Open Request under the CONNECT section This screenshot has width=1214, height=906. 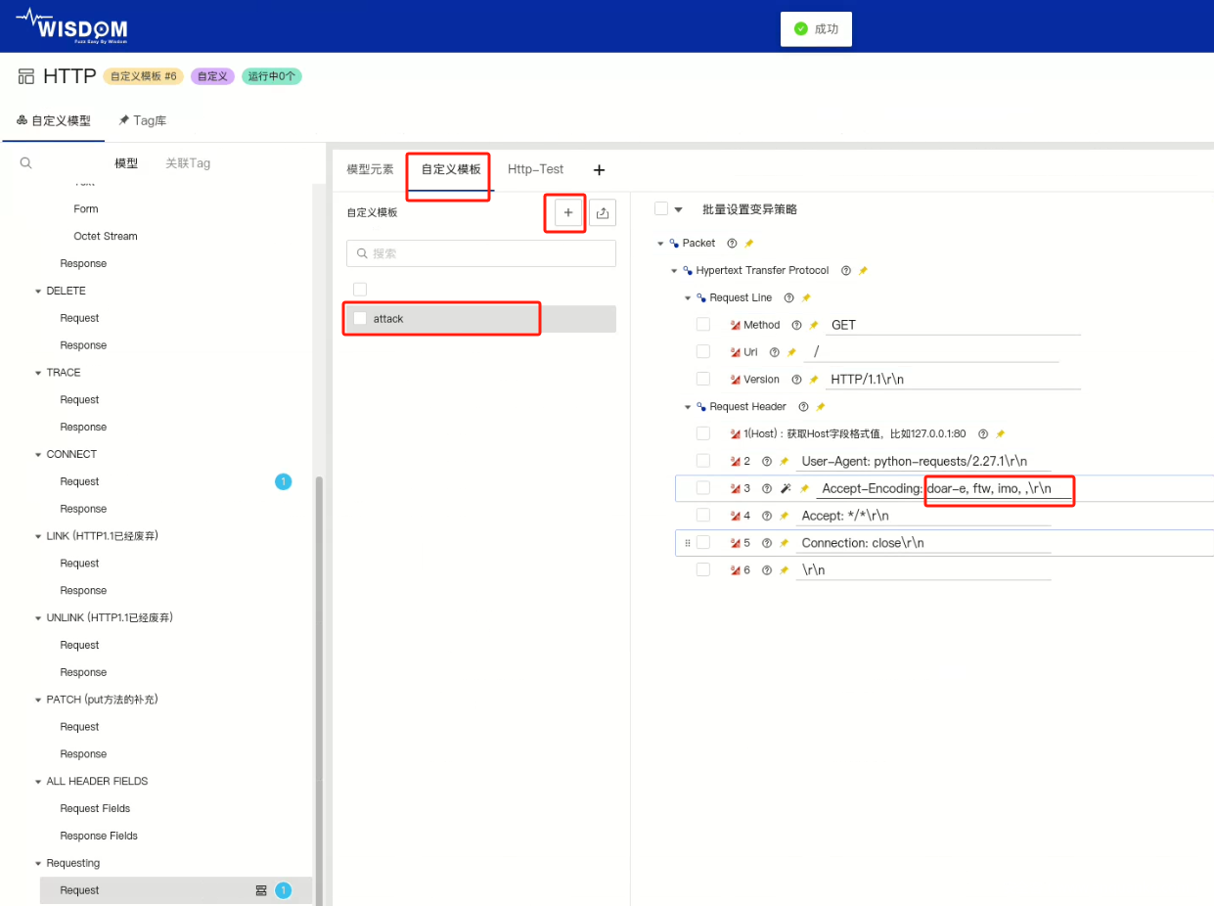pos(79,481)
